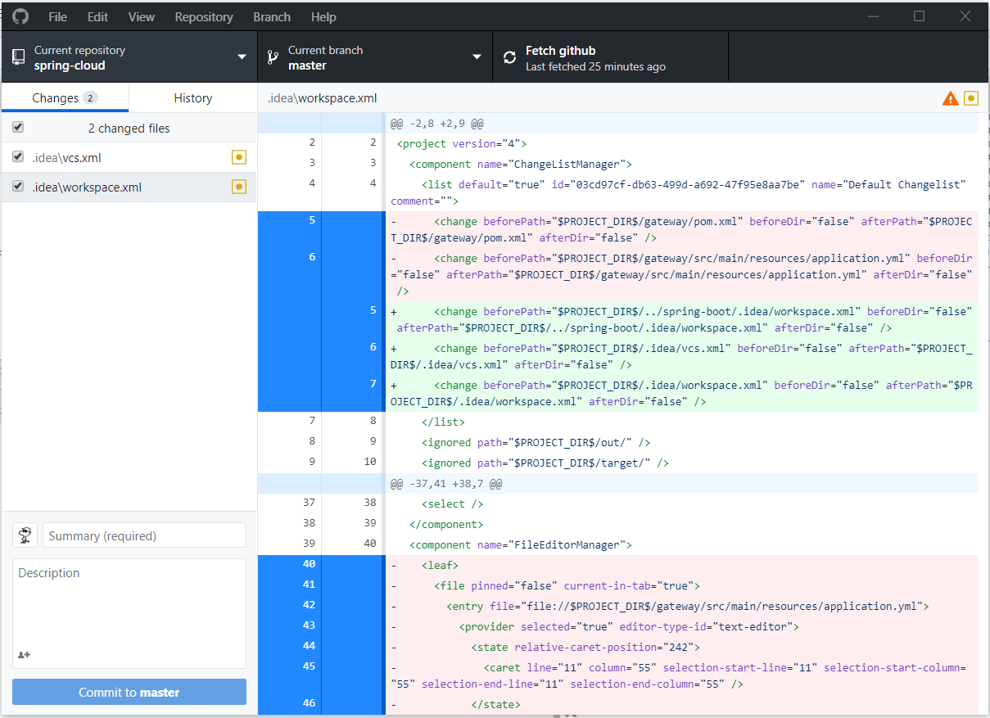The image size is (990, 718).
Task: Toggle the checkbox for all 2 changed files
Action: tap(18, 128)
